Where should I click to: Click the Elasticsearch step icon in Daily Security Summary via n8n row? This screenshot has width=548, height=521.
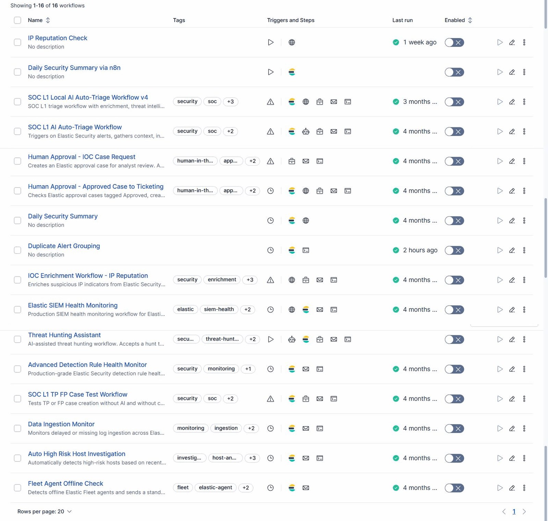click(292, 72)
